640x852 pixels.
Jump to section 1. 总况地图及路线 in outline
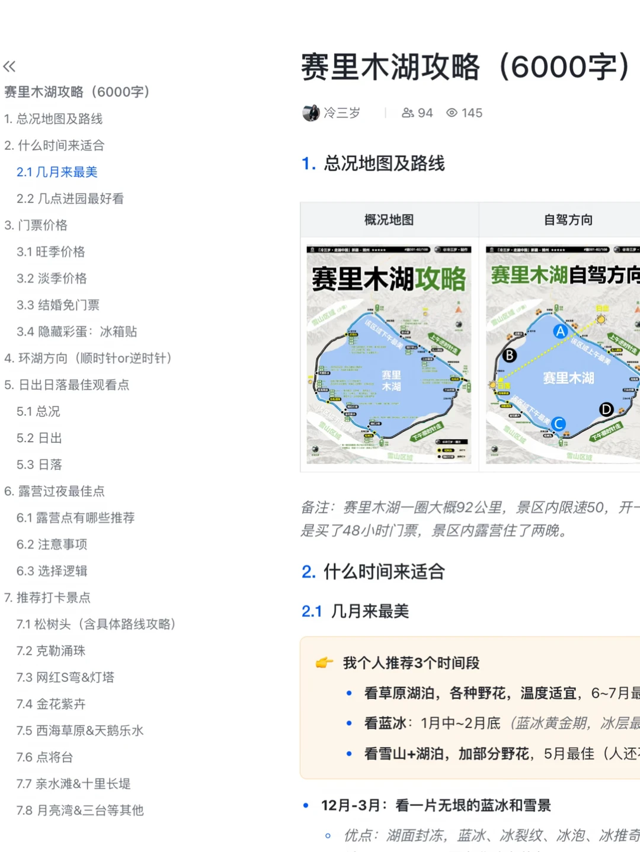click(53, 118)
